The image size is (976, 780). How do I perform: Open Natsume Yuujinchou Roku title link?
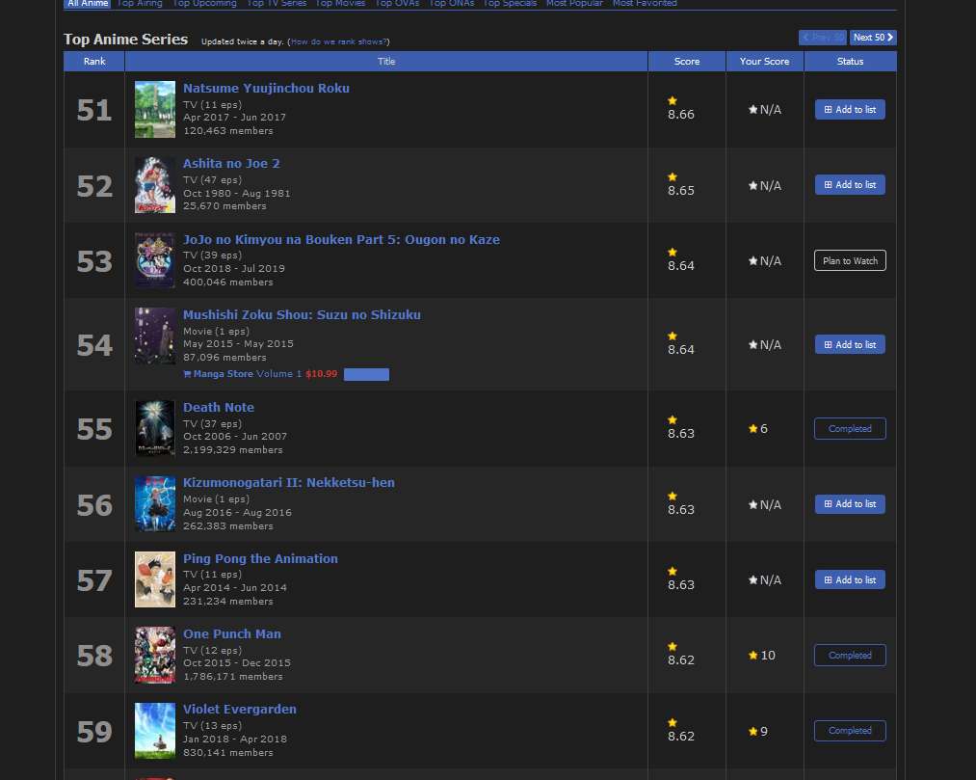[266, 89]
